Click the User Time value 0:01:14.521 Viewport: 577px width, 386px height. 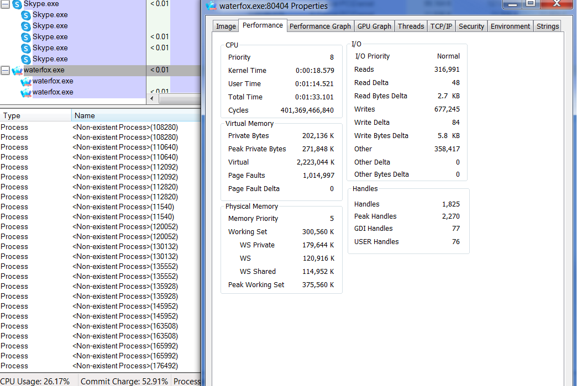click(314, 84)
